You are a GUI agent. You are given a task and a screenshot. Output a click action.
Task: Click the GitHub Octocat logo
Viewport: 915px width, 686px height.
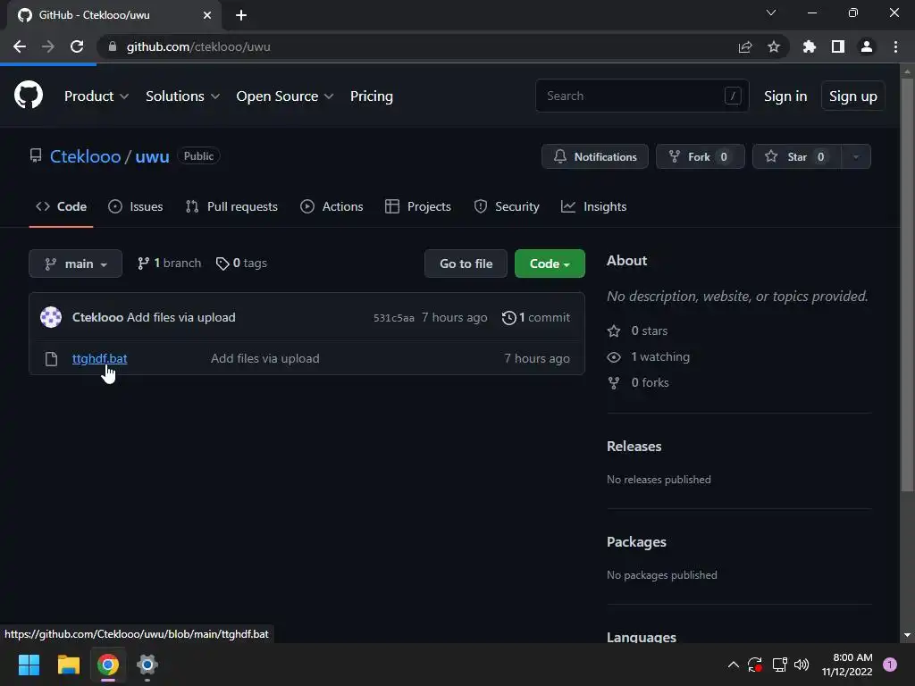point(28,95)
